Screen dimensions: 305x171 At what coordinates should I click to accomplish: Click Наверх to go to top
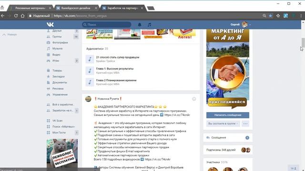point(10,35)
